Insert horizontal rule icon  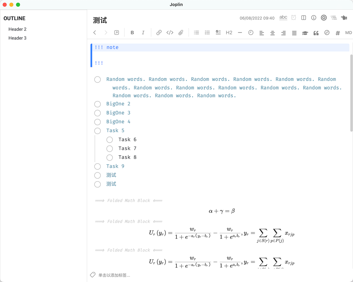[240, 33]
